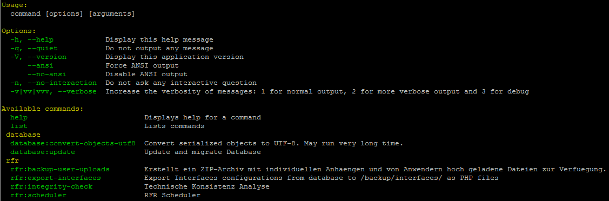Screen dimensions: 609x201
Task: Click the database namespace heading
Action: (x=23, y=135)
